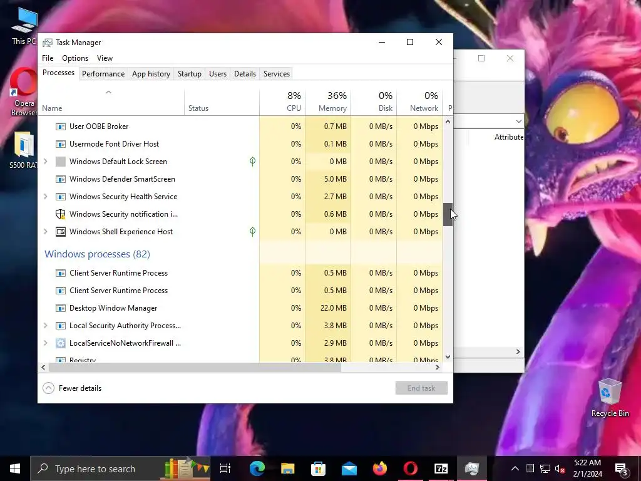The image size is (641, 481).
Task: Click the taskbar clock showing 5:22 AM
Action: tap(587, 468)
